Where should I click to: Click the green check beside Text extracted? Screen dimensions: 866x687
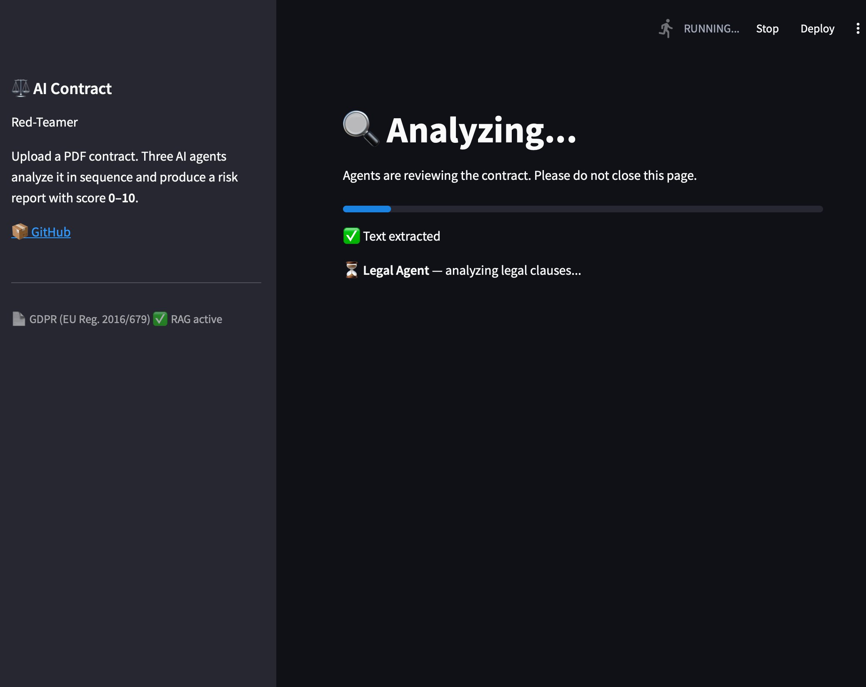(351, 236)
